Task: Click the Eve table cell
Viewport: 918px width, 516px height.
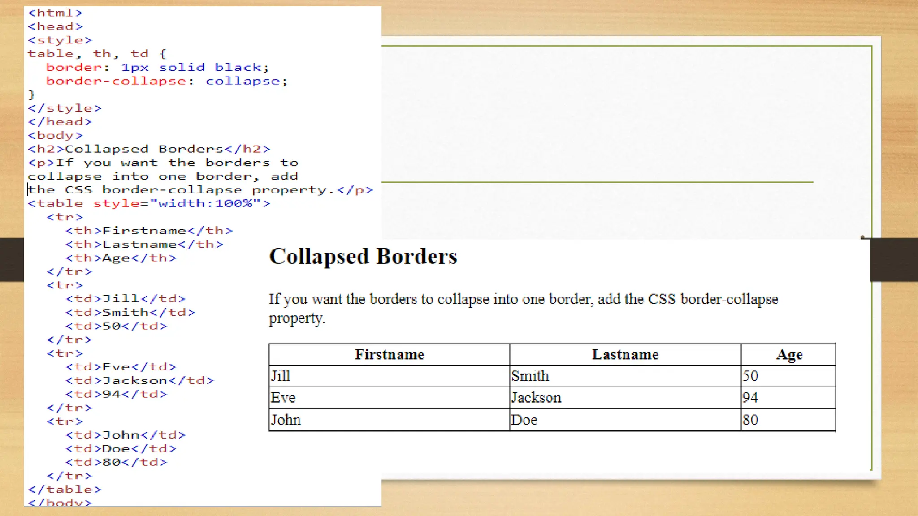Action: tap(389, 398)
